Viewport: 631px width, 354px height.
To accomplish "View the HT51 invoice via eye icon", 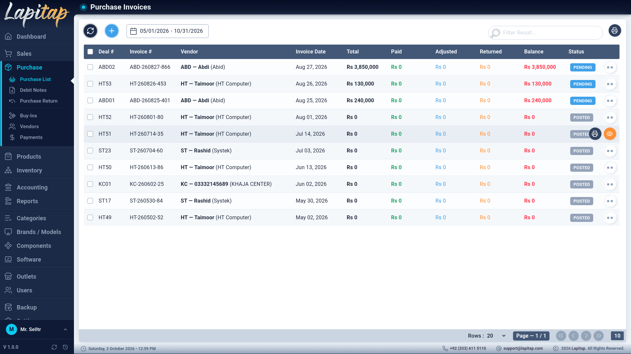I will 610,134.
